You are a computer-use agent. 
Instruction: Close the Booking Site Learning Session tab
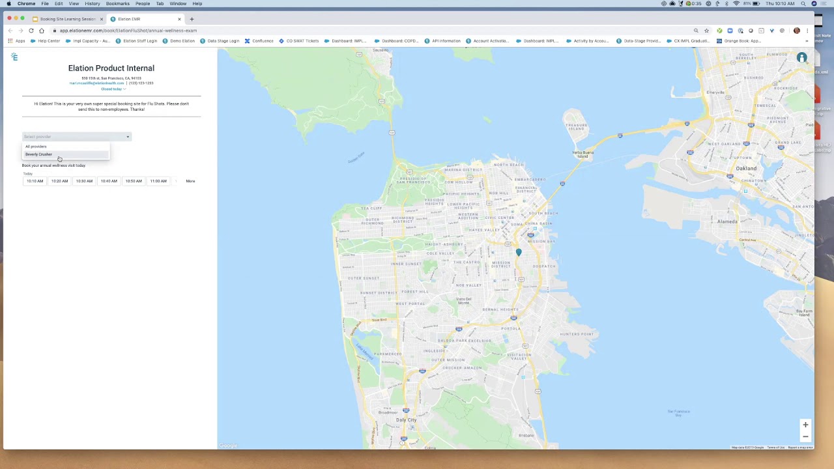101,19
